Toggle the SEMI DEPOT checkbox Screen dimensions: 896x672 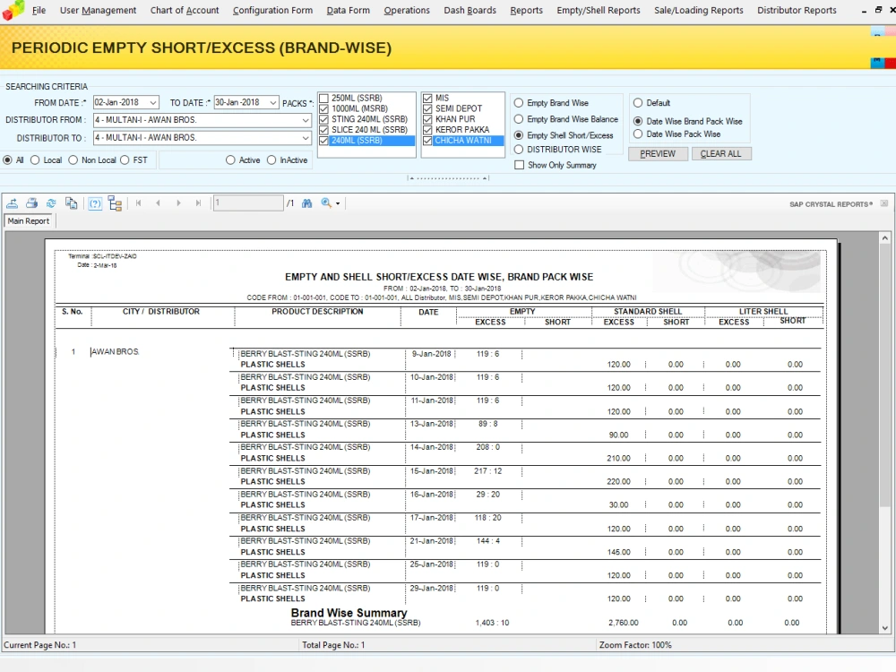coord(427,108)
